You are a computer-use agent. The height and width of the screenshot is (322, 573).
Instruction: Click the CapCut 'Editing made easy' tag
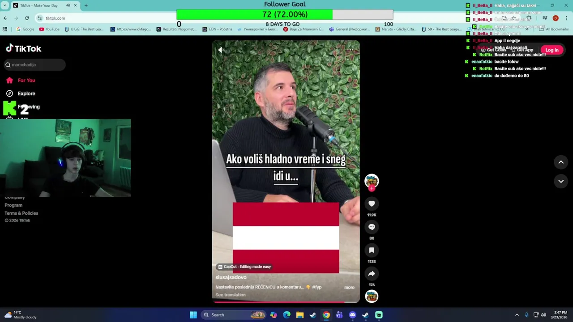(x=244, y=267)
